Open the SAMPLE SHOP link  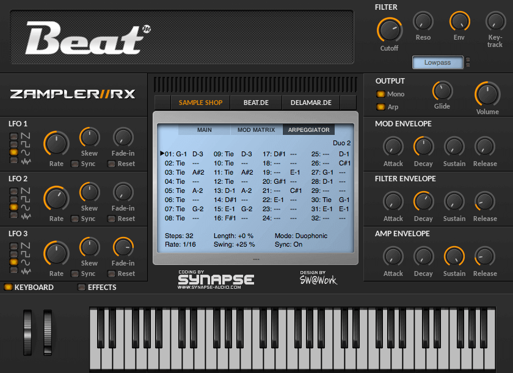coord(200,103)
